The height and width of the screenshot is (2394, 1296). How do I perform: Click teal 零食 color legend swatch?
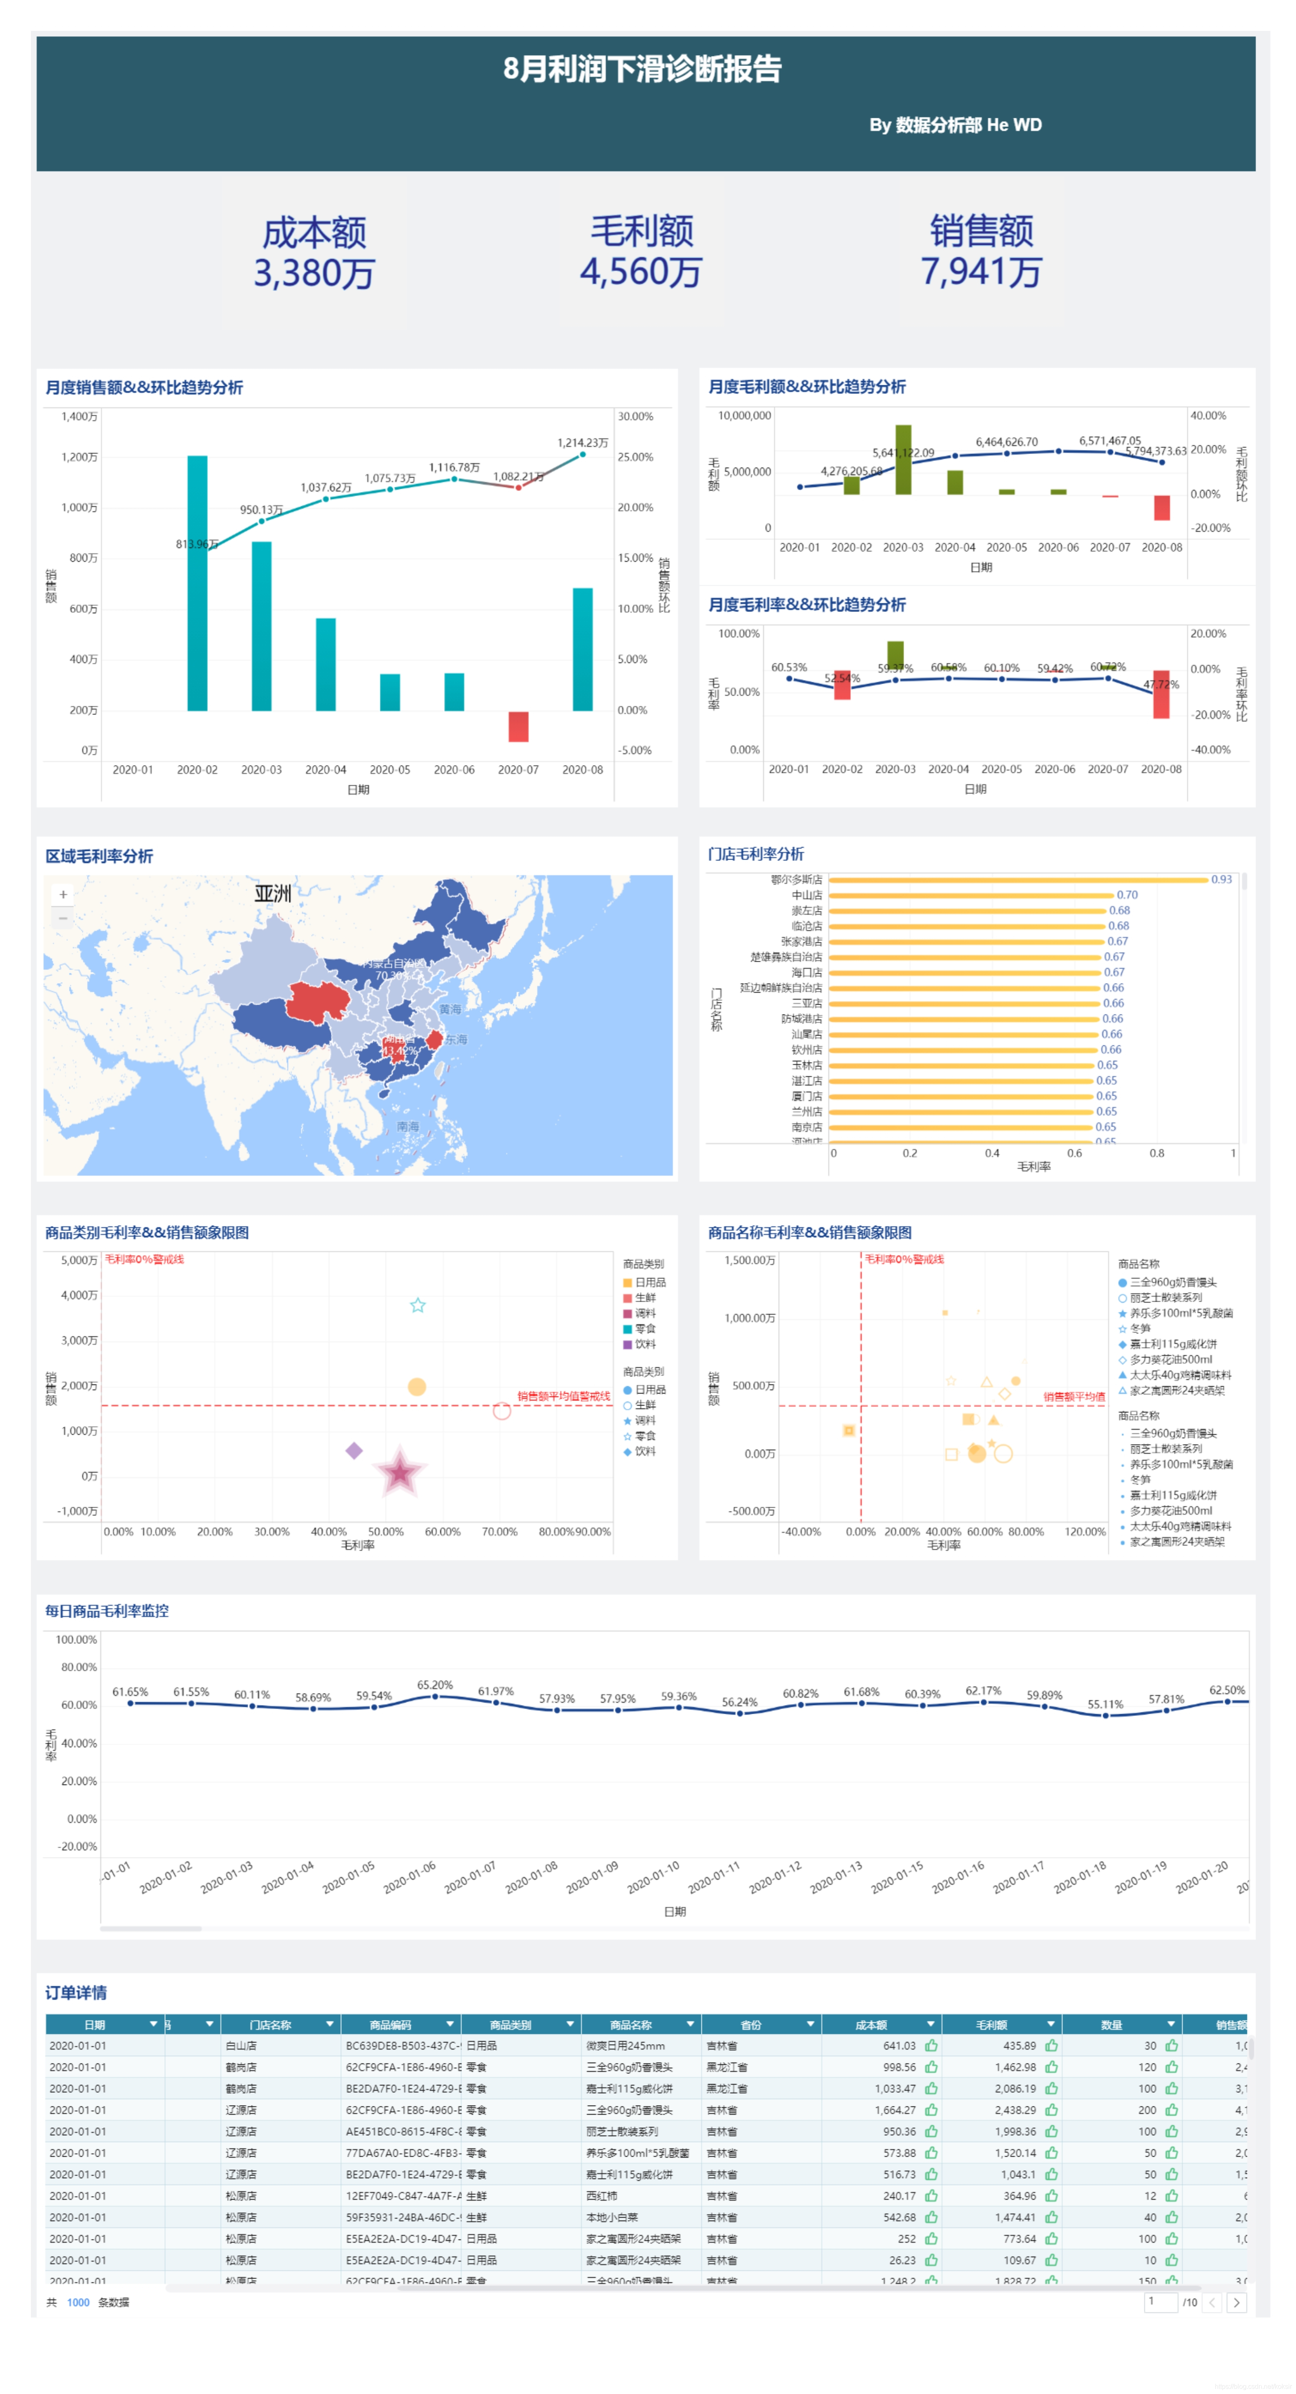[x=627, y=1328]
